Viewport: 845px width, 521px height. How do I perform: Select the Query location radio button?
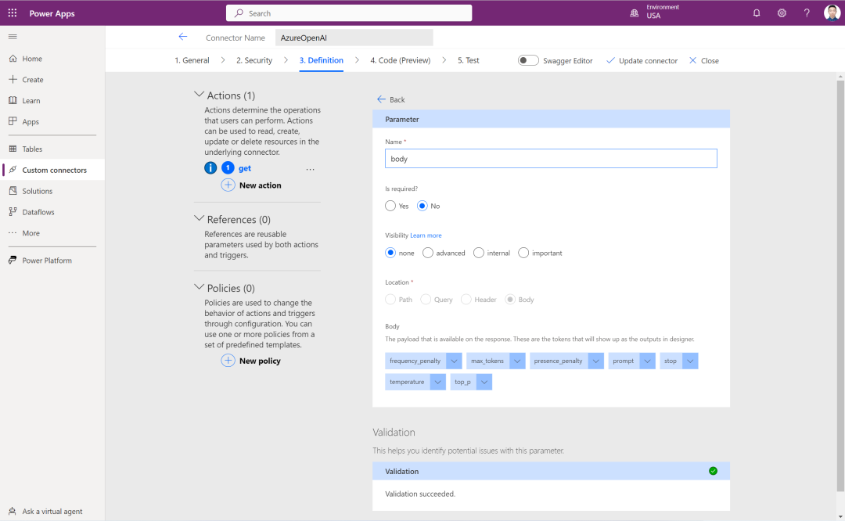point(426,300)
